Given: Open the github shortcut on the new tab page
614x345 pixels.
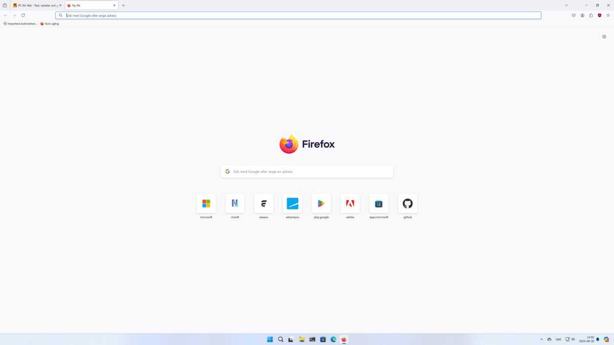Looking at the screenshot, I should click(407, 203).
